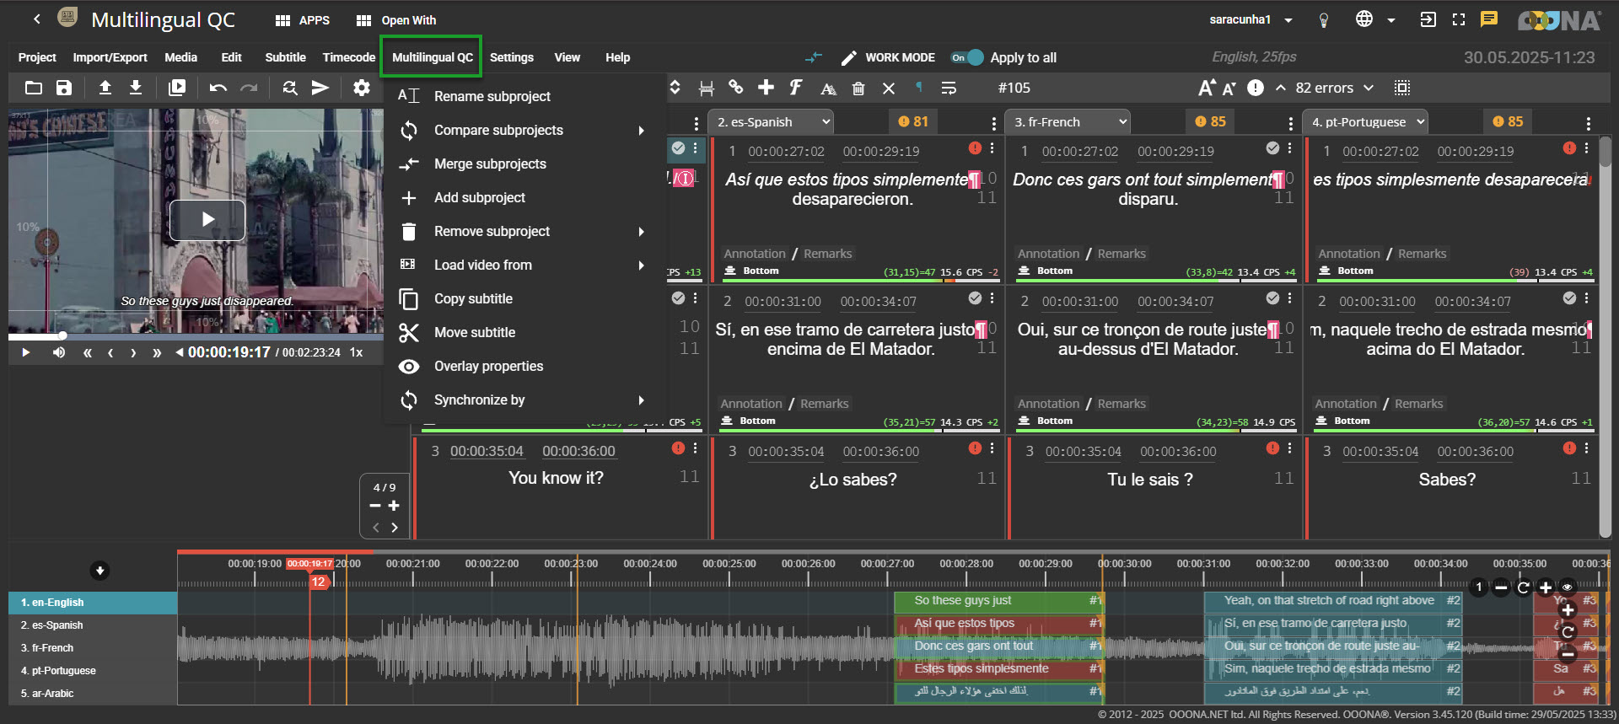
Task: Open the pt-Portuguese language dropdown
Action: point(1366,122)
